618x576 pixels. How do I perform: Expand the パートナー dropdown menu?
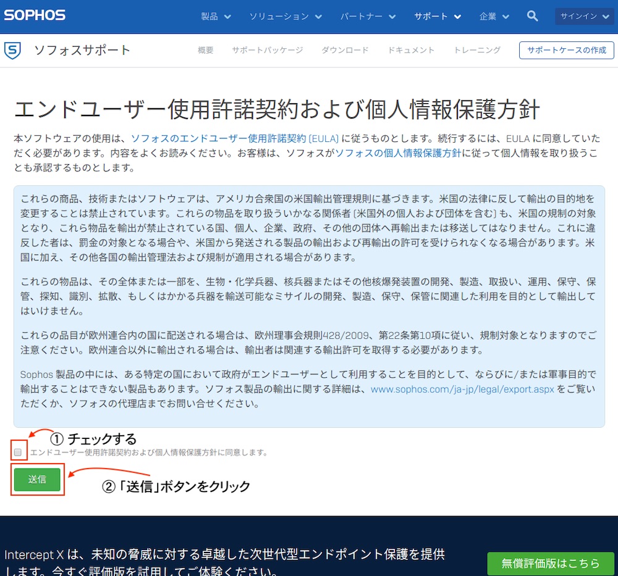click(368, 16)
